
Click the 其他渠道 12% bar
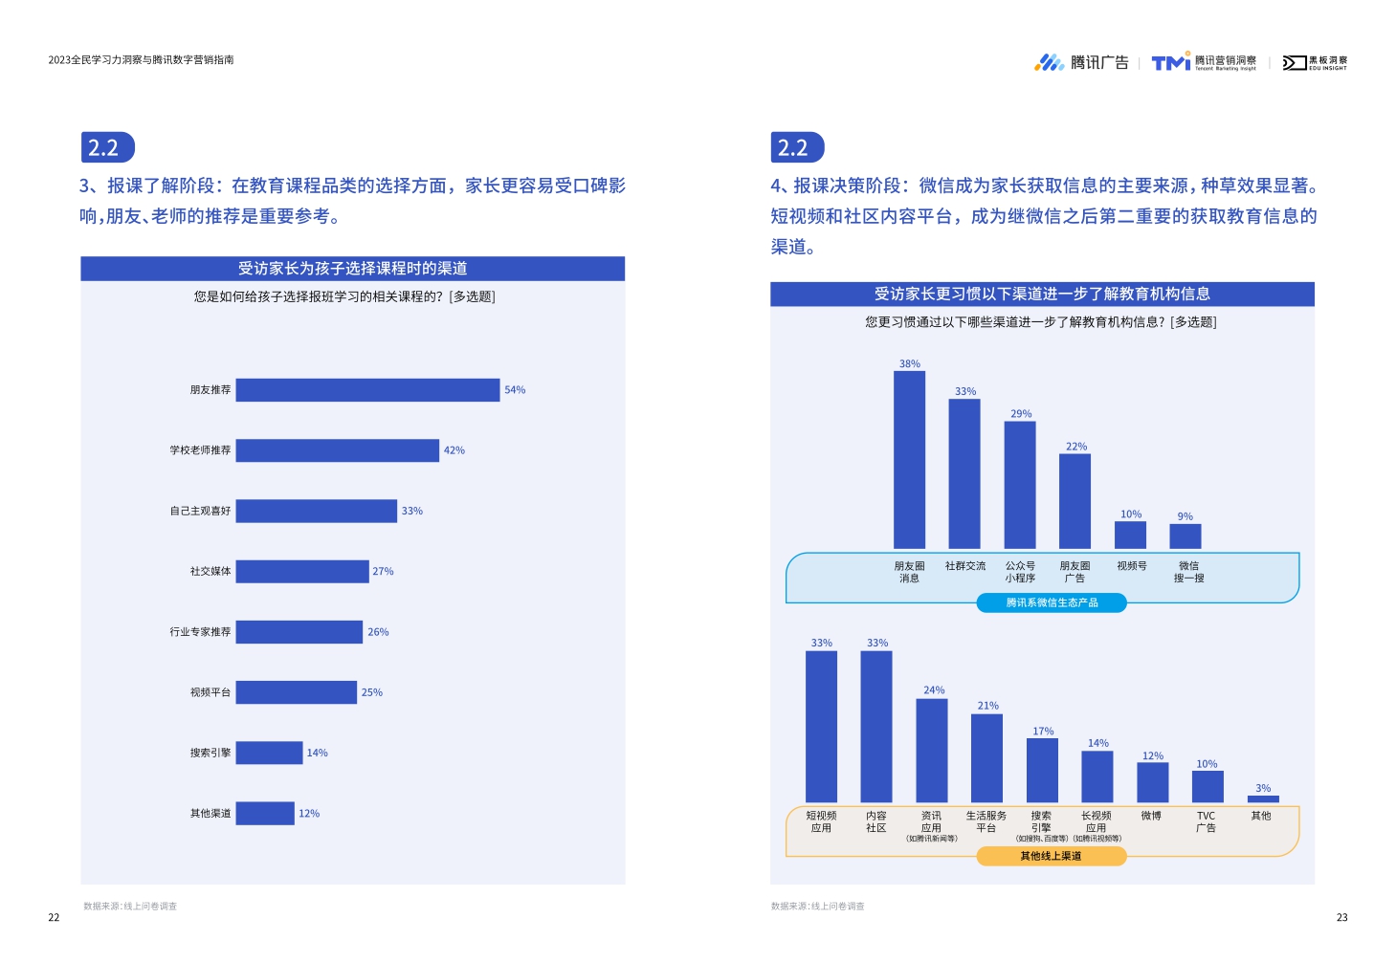(x=265, y=813)
